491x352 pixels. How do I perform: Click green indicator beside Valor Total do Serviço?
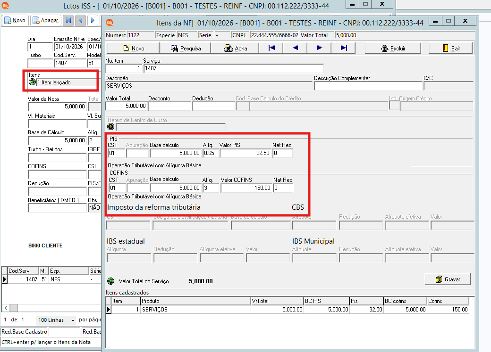pos(110,281)
